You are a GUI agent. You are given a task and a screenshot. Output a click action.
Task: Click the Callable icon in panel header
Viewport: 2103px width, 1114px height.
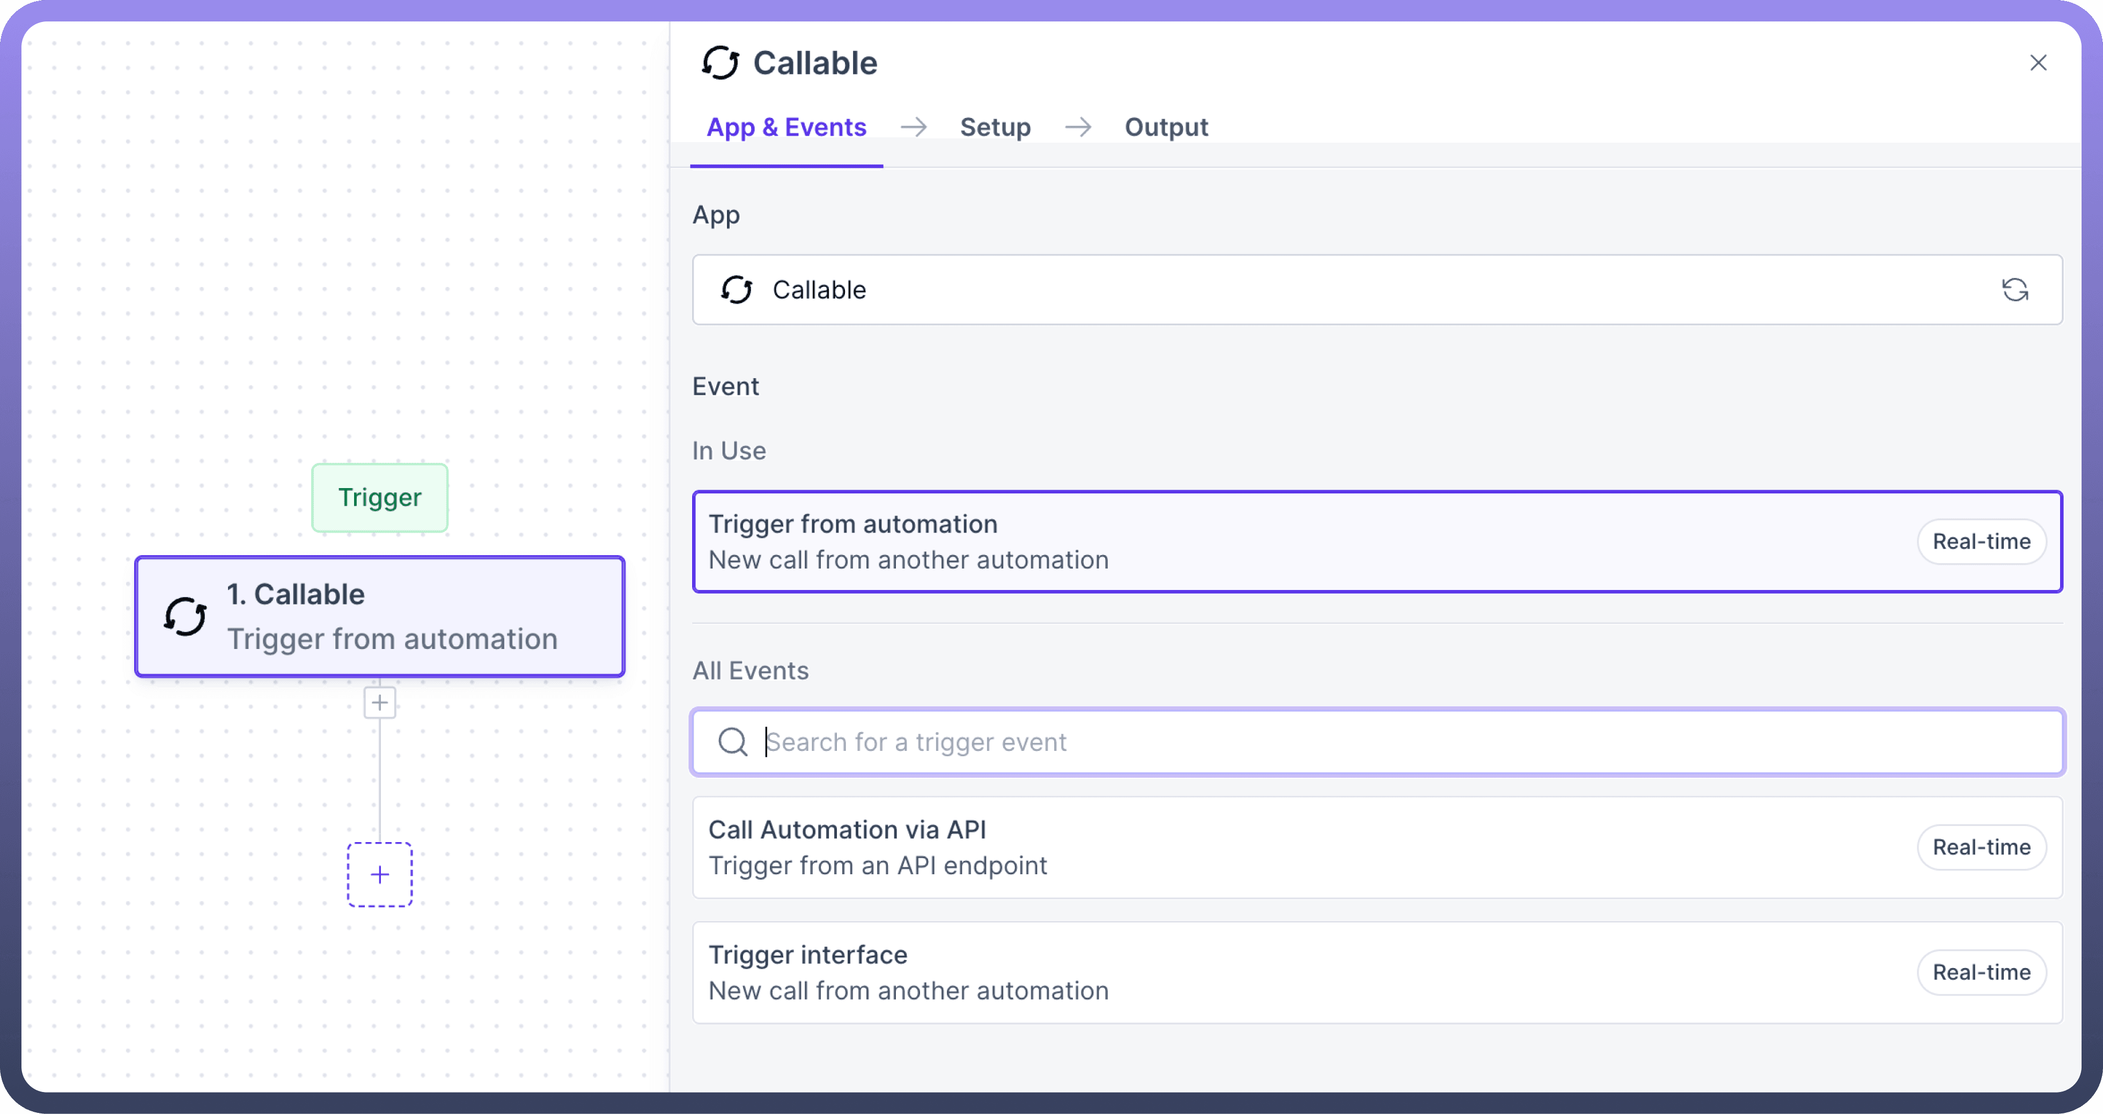720,63
